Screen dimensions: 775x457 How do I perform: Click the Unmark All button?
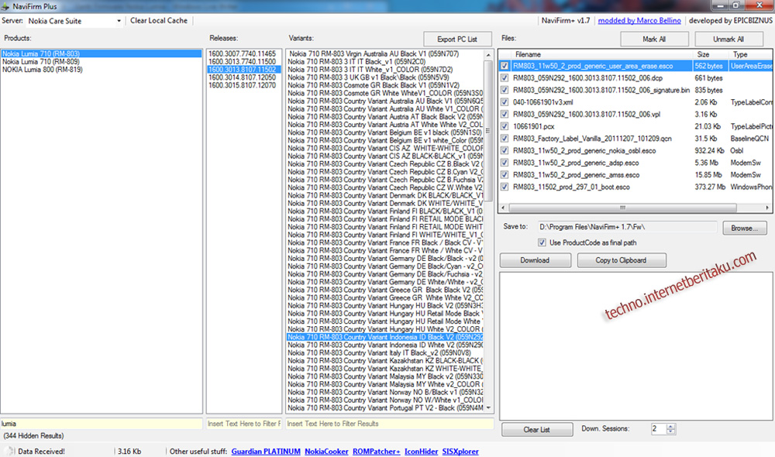[728, 39]
